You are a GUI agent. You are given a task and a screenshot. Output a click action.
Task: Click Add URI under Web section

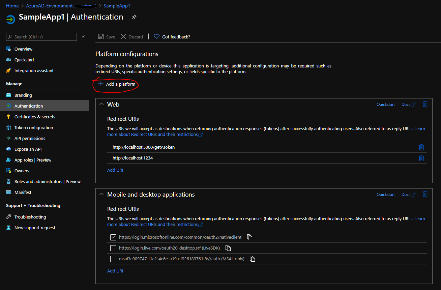(x=115, y=170)
